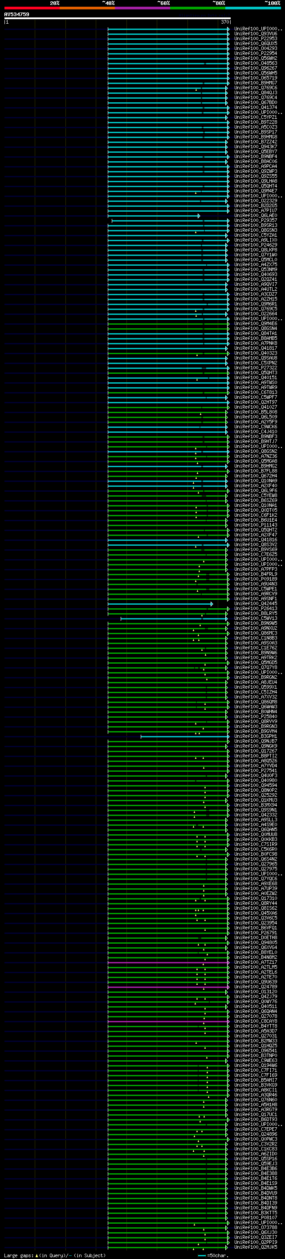Open hit UniRef100_P22953
The width and height of the screenshot is (285, 1259).
[256, 38]
